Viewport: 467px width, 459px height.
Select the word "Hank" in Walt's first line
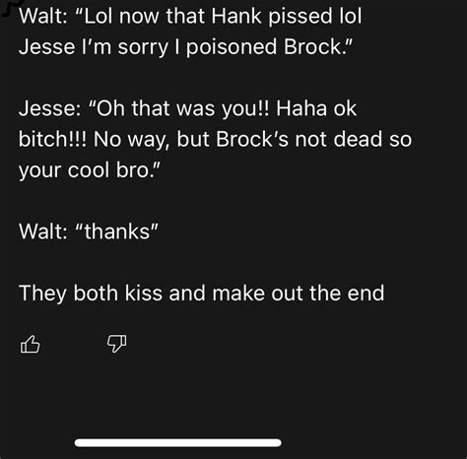click(x=235, y=16)
